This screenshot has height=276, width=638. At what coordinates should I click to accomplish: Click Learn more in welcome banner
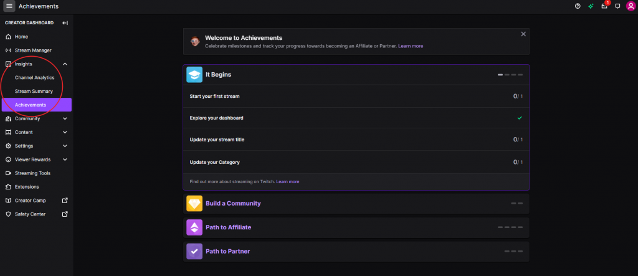411,46
